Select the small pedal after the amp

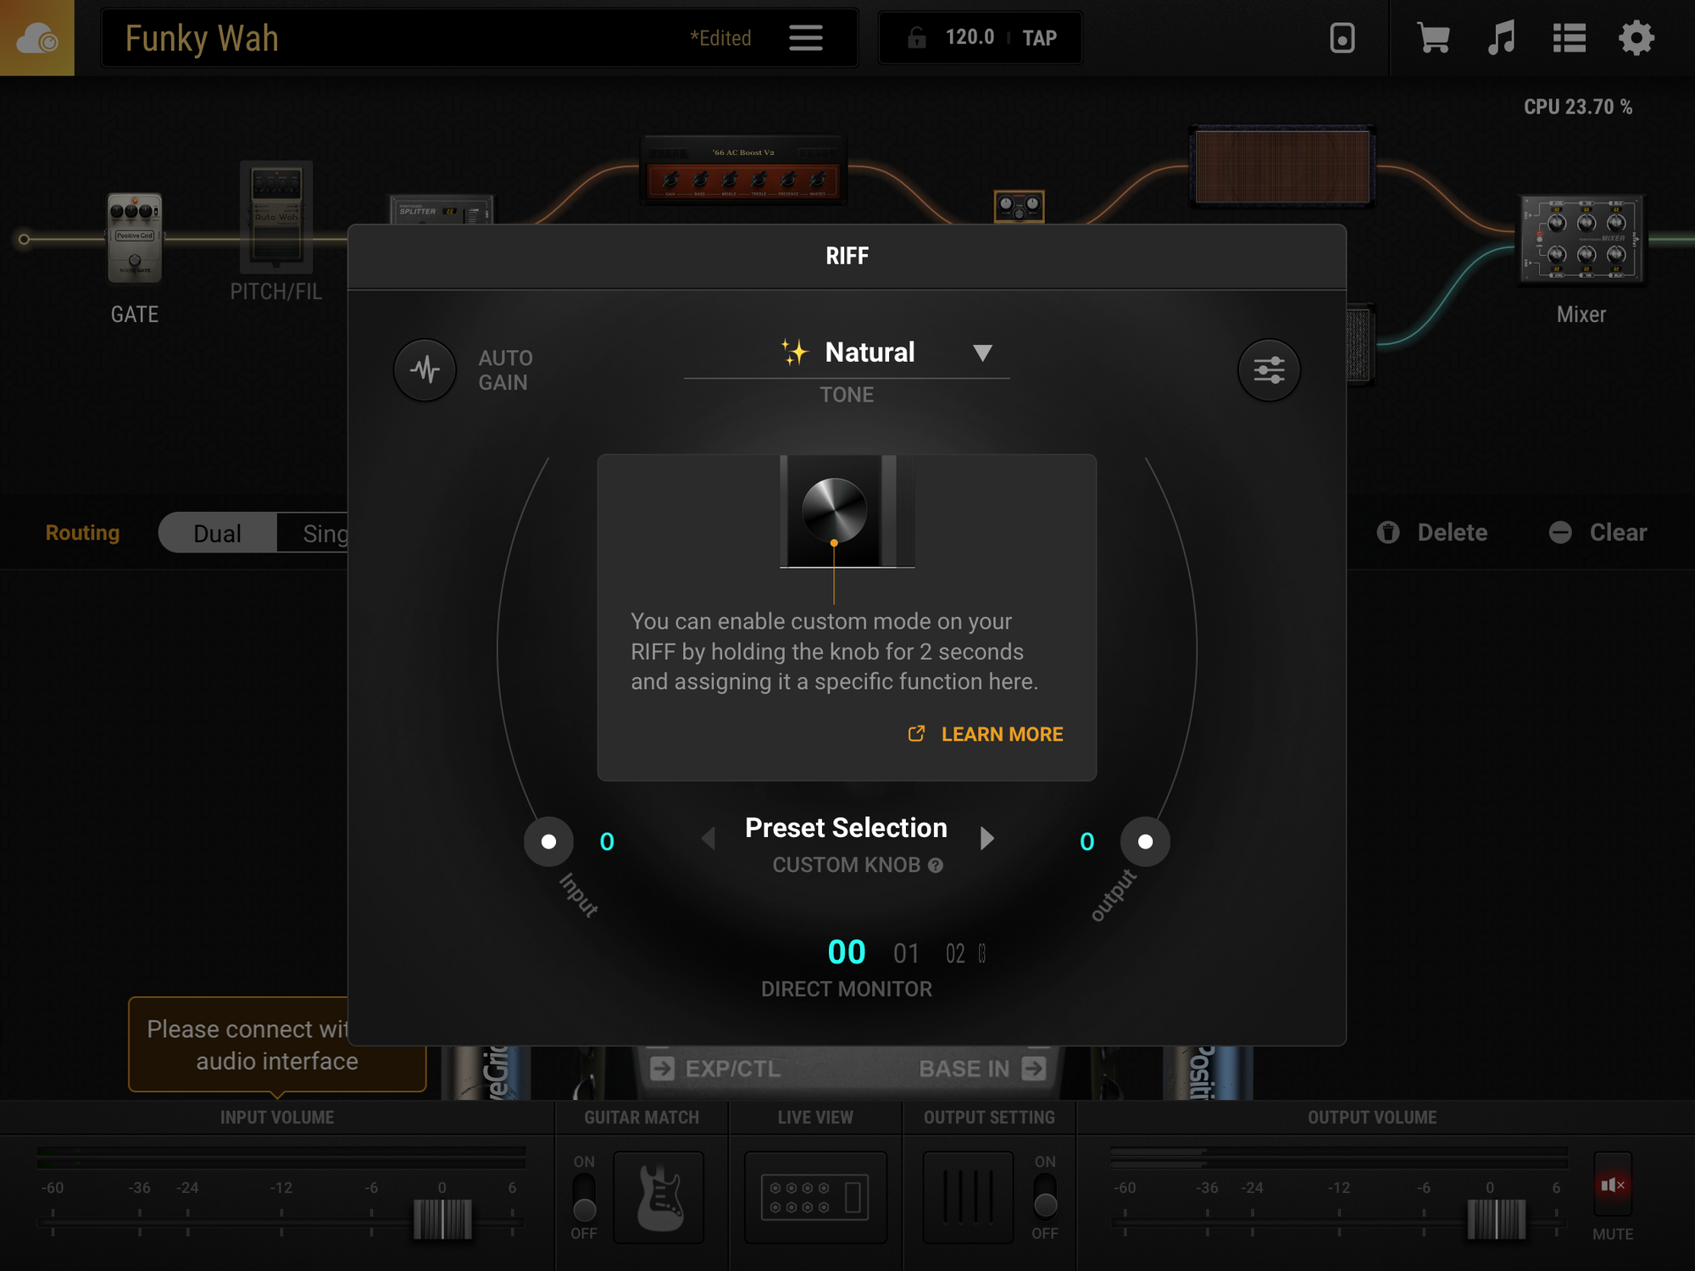[x=1019, y=206]
